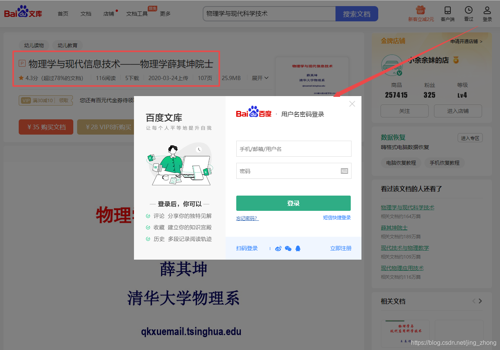The height and width of the screenshot is (350, 500).
Task: Go to previous related documents
Action: click(474, 301)
